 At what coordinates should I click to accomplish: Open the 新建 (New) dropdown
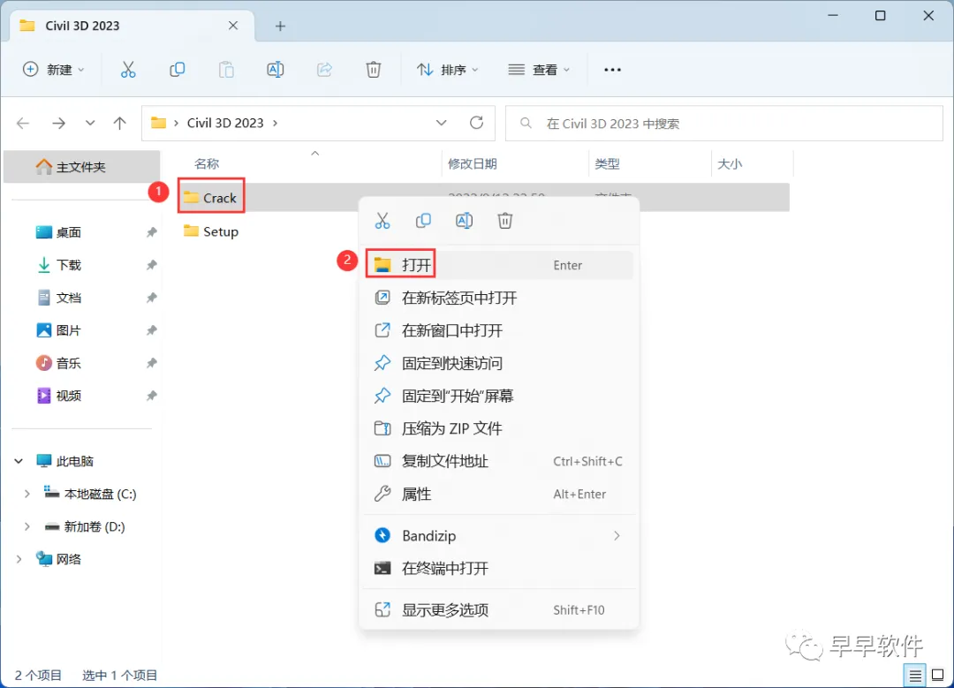coord(54,70)
